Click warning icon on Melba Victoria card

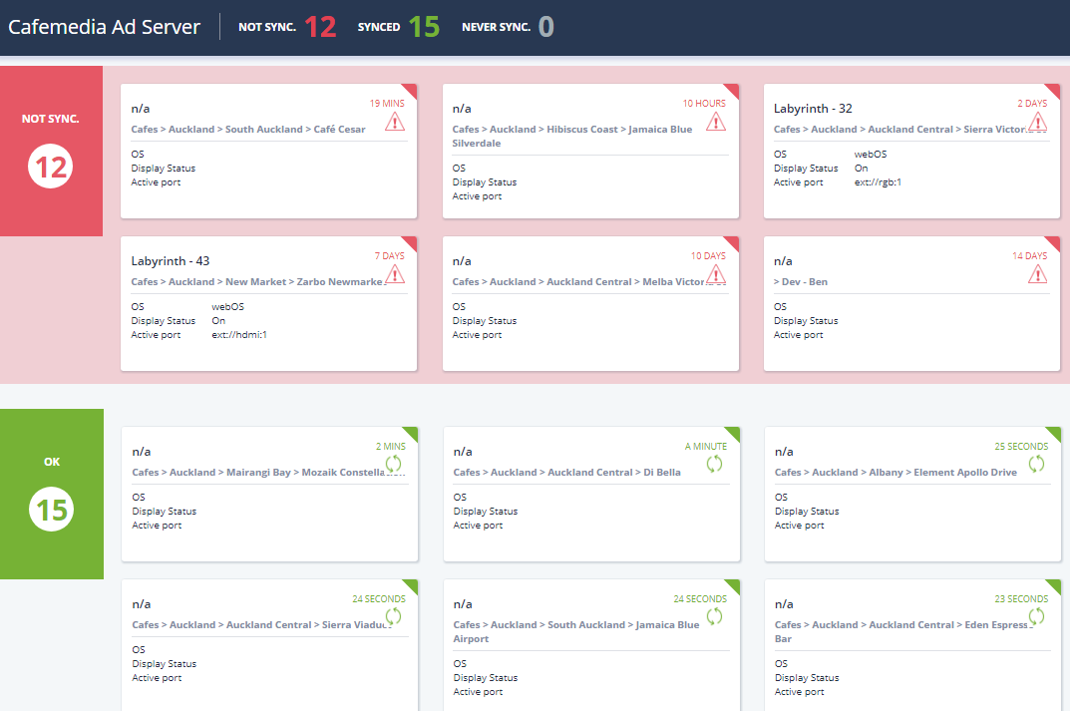coord(716,274)
